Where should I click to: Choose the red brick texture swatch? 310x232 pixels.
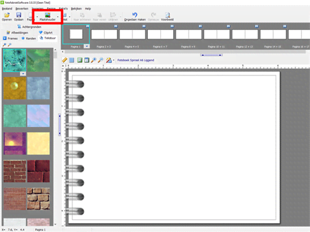tap(15, 171)
